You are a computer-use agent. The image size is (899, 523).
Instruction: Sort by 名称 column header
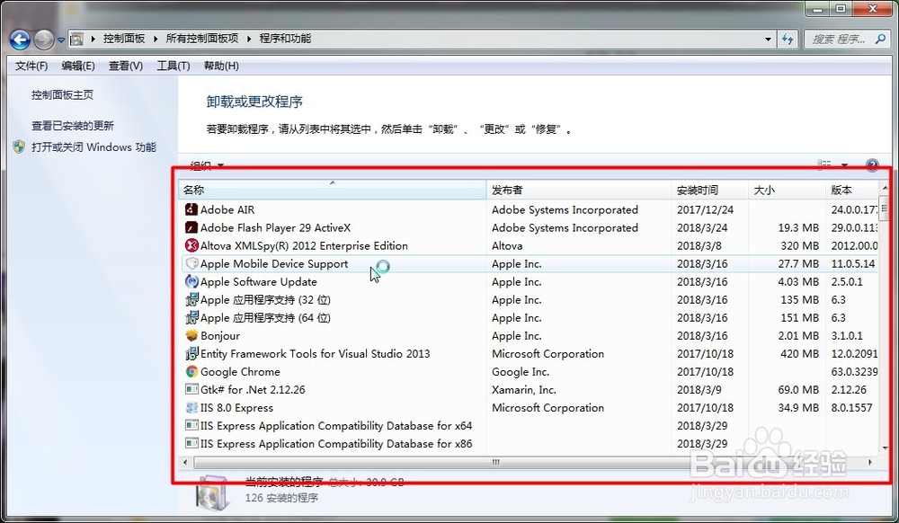pyautogui.click(x=333, y=190)
